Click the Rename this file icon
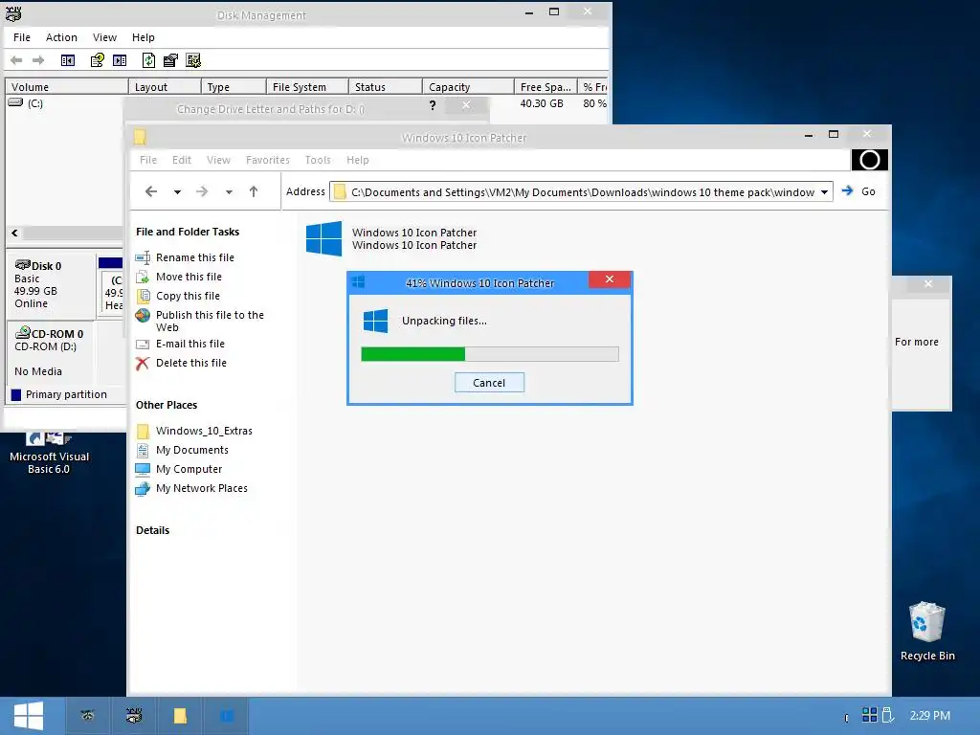 click(x=144, y=257)
